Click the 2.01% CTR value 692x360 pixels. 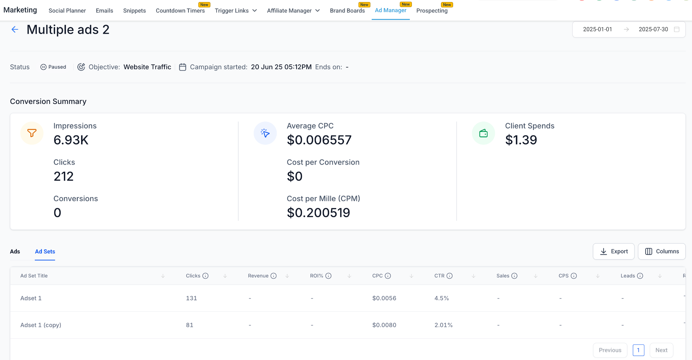pyautogui.click(x=443, y=325)
